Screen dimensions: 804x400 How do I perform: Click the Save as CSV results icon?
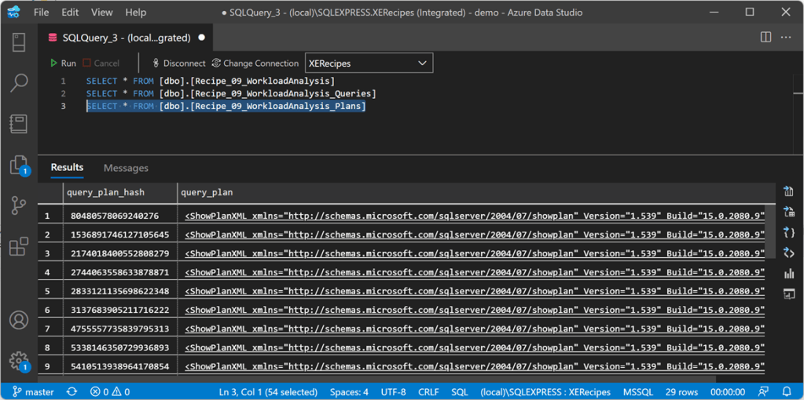(x=788, y=191)
